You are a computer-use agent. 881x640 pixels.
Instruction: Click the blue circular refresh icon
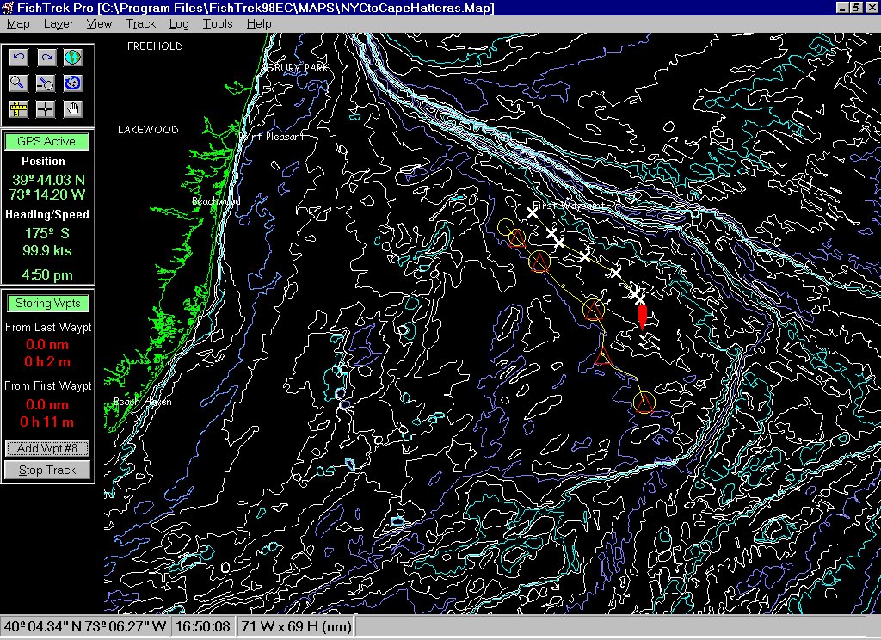point(73,83)
